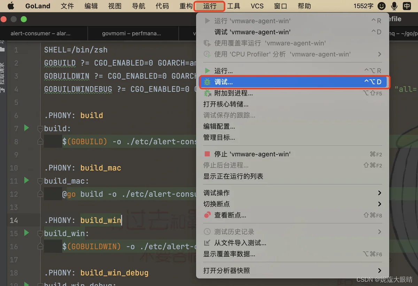Open the Apple menu icon

pos(11,6)
